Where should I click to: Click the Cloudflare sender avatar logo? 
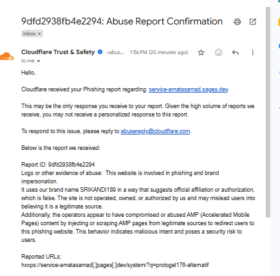point(7,56)
